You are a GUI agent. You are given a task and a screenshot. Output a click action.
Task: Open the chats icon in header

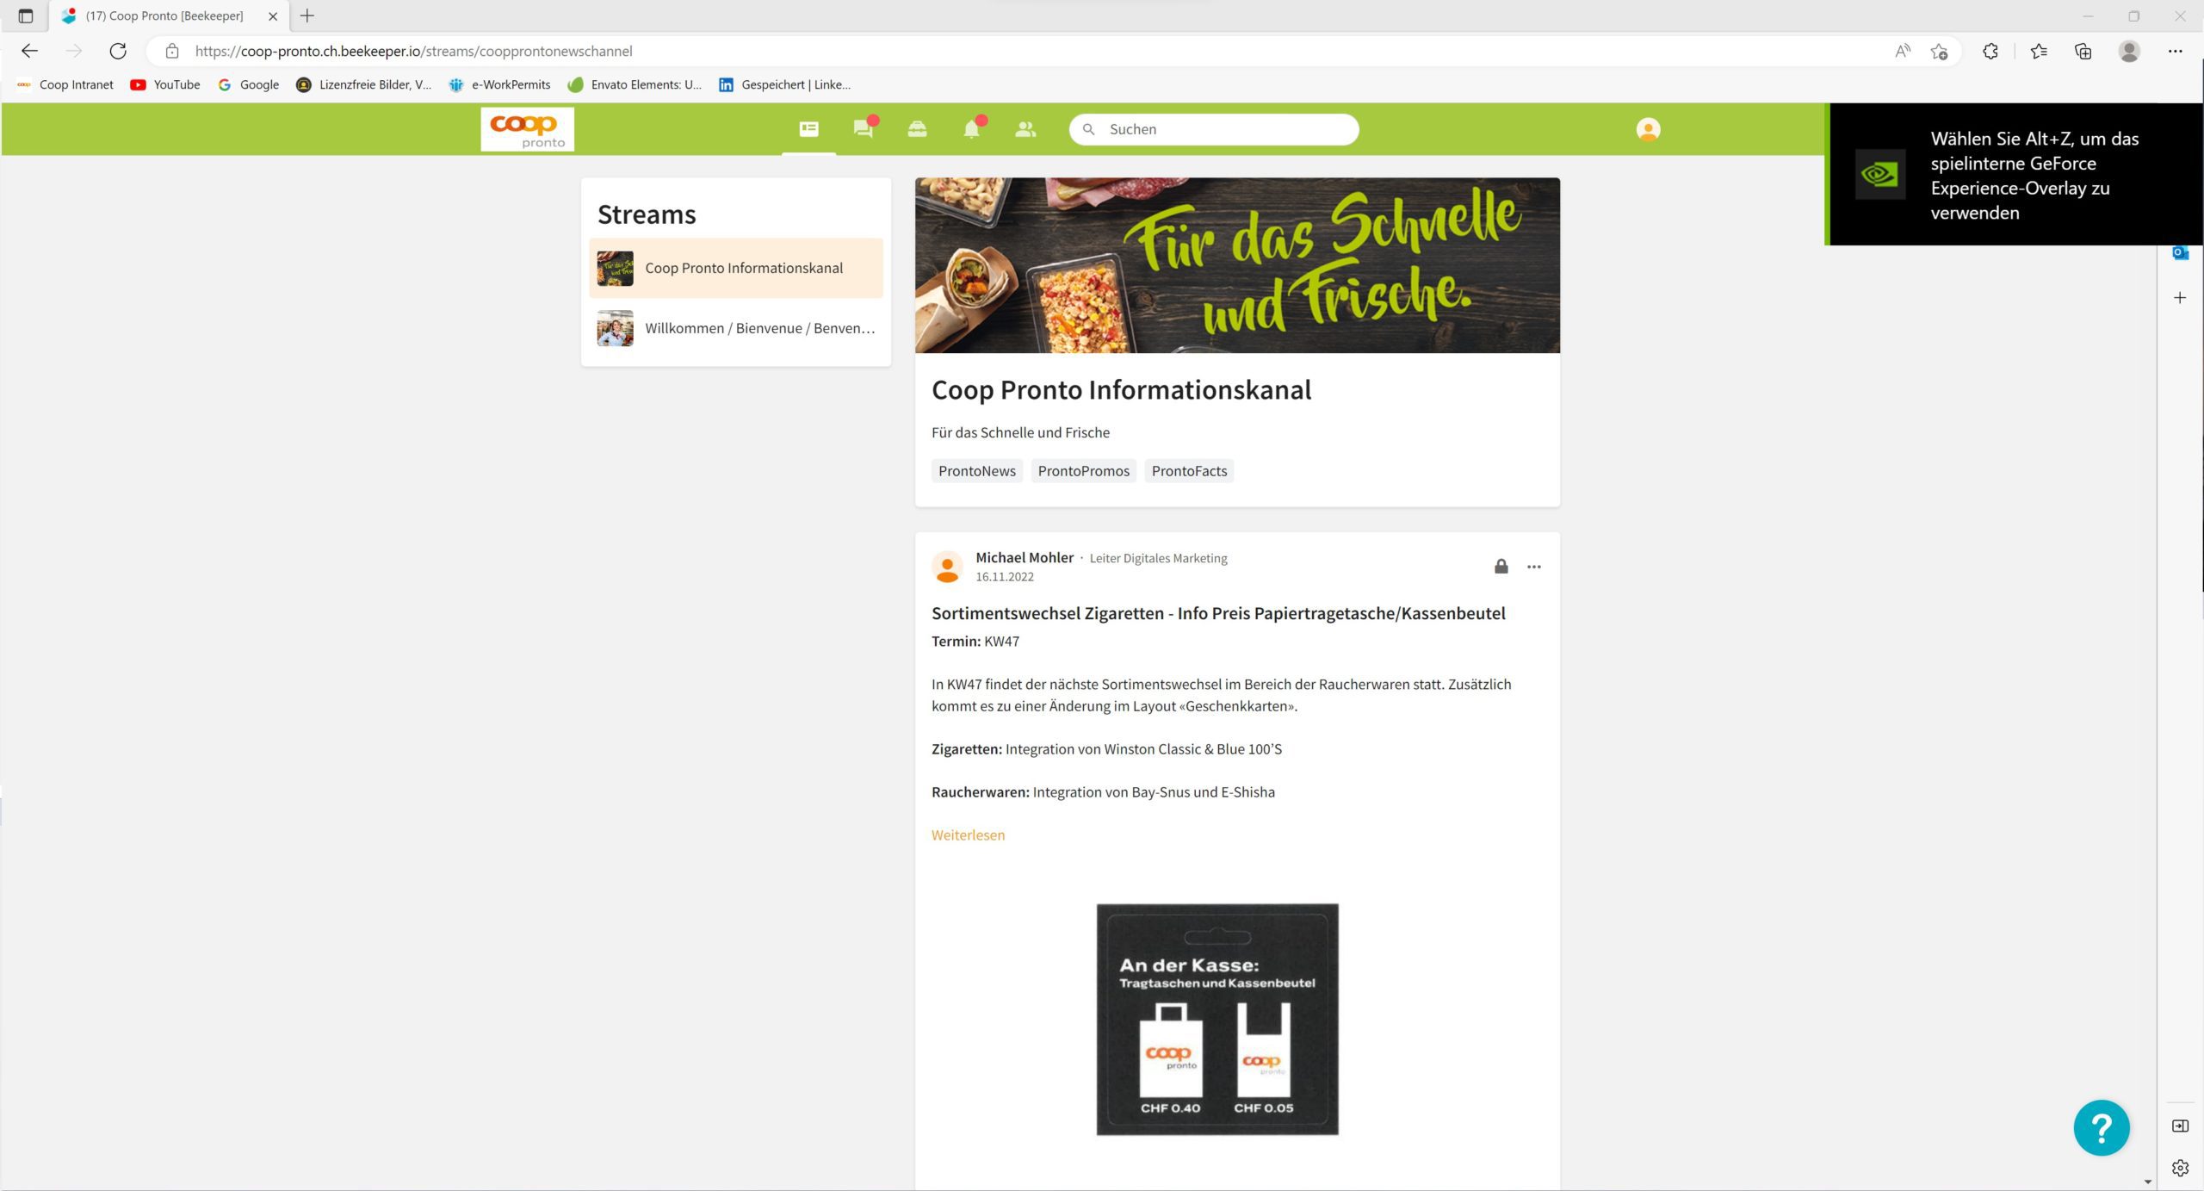coord(864,129)
